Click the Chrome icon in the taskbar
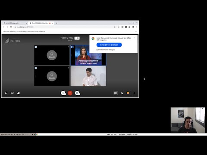The width and height of the screenshot is (207, 155). 37,134
